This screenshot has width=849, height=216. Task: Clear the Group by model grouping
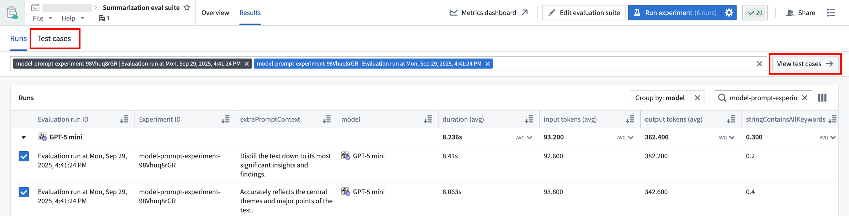click(x=697, y=98)
